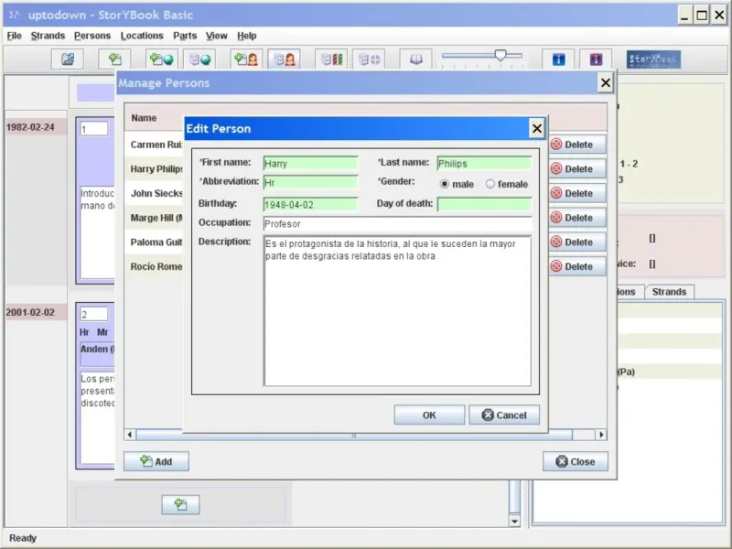Click the main panel scroll down arrow
Image resolution: width=732 pixels, height=549 pixels.
coord(514,521)
